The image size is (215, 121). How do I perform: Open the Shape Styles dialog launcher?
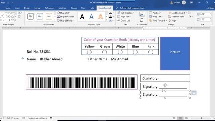75,25
